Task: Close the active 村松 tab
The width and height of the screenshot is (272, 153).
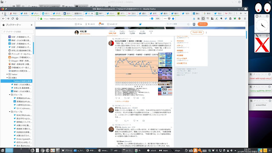Action: click(x=92, y=13)
